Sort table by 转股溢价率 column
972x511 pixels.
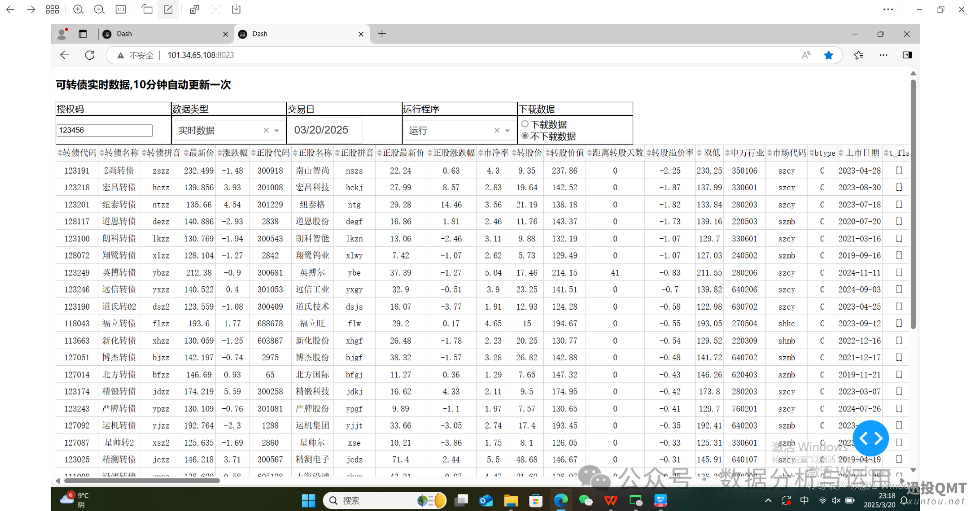coord(649,153)
